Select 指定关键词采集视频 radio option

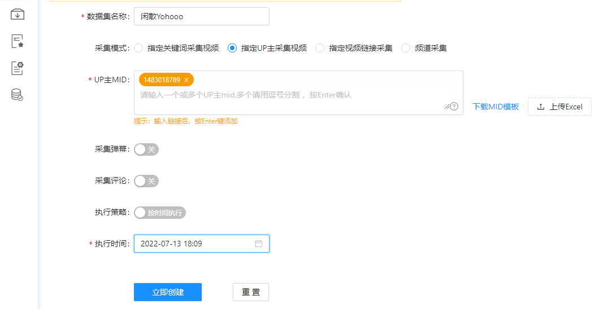[138, 48]
